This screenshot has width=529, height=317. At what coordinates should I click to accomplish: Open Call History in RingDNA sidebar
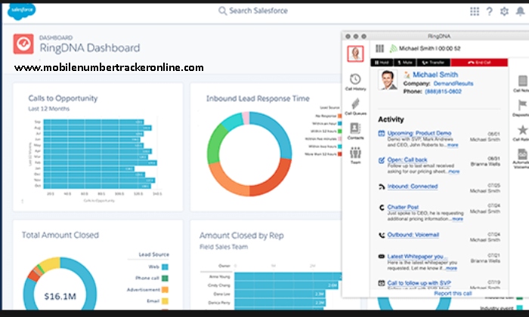[x=355, y=82]
